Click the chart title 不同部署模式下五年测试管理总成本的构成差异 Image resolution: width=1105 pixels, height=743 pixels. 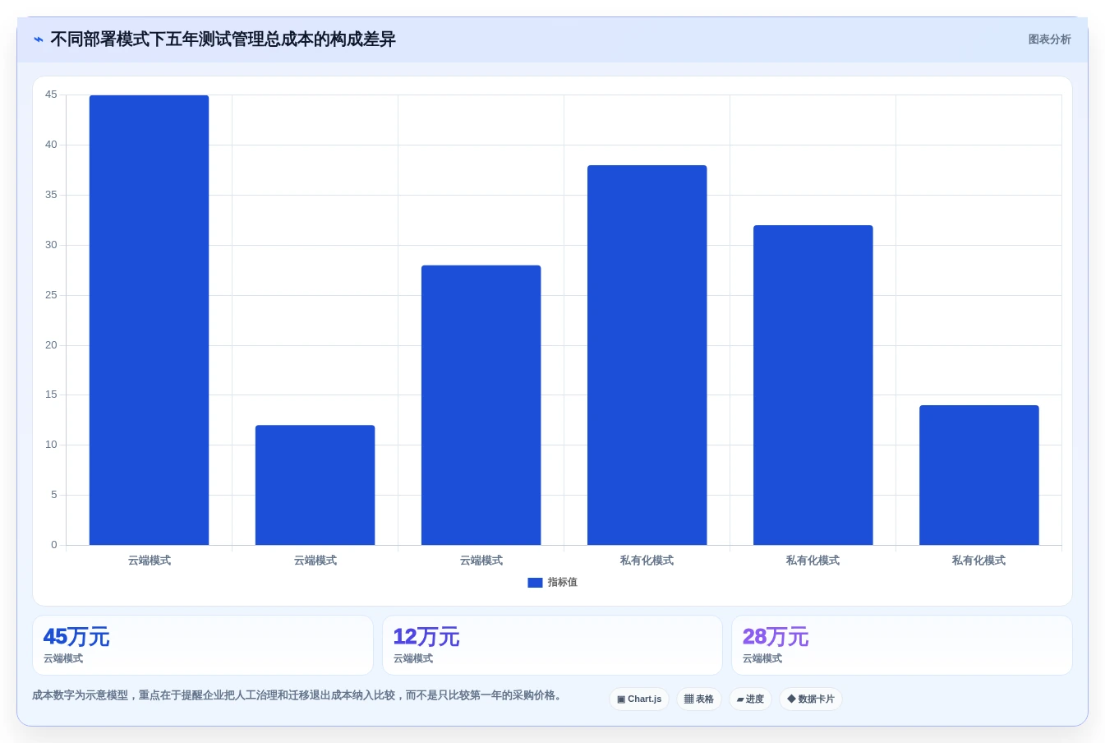(x=223, y=39)
